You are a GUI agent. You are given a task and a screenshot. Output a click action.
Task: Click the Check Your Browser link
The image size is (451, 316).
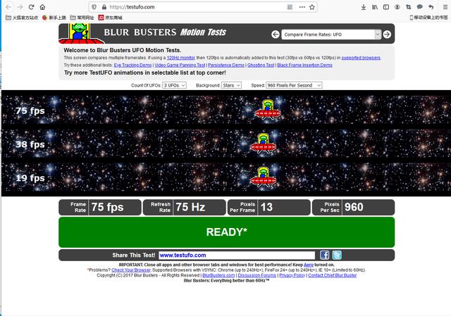pos(131,270)
